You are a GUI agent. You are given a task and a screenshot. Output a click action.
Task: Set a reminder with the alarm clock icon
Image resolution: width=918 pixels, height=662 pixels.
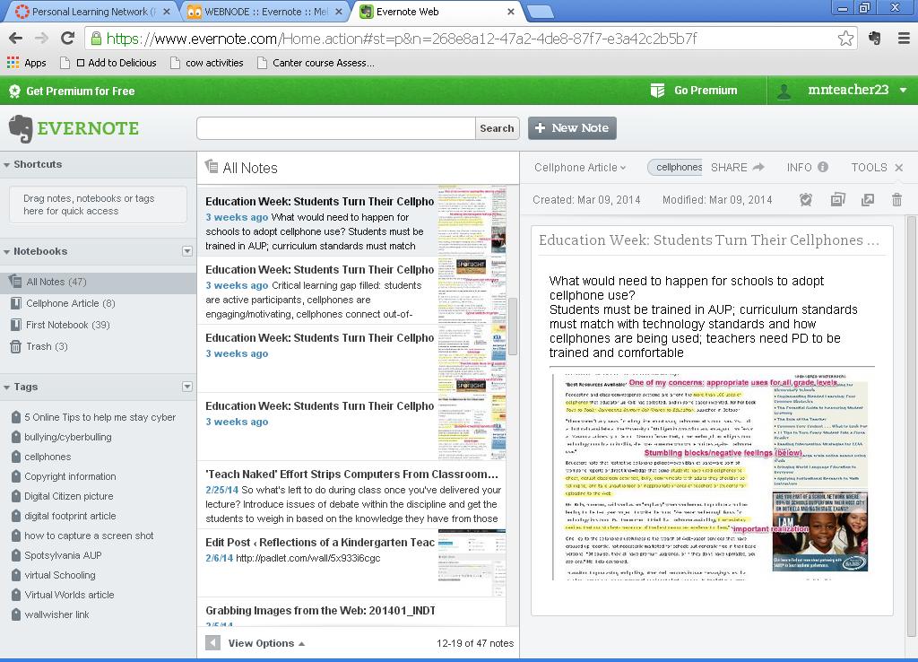coord(806,200)
